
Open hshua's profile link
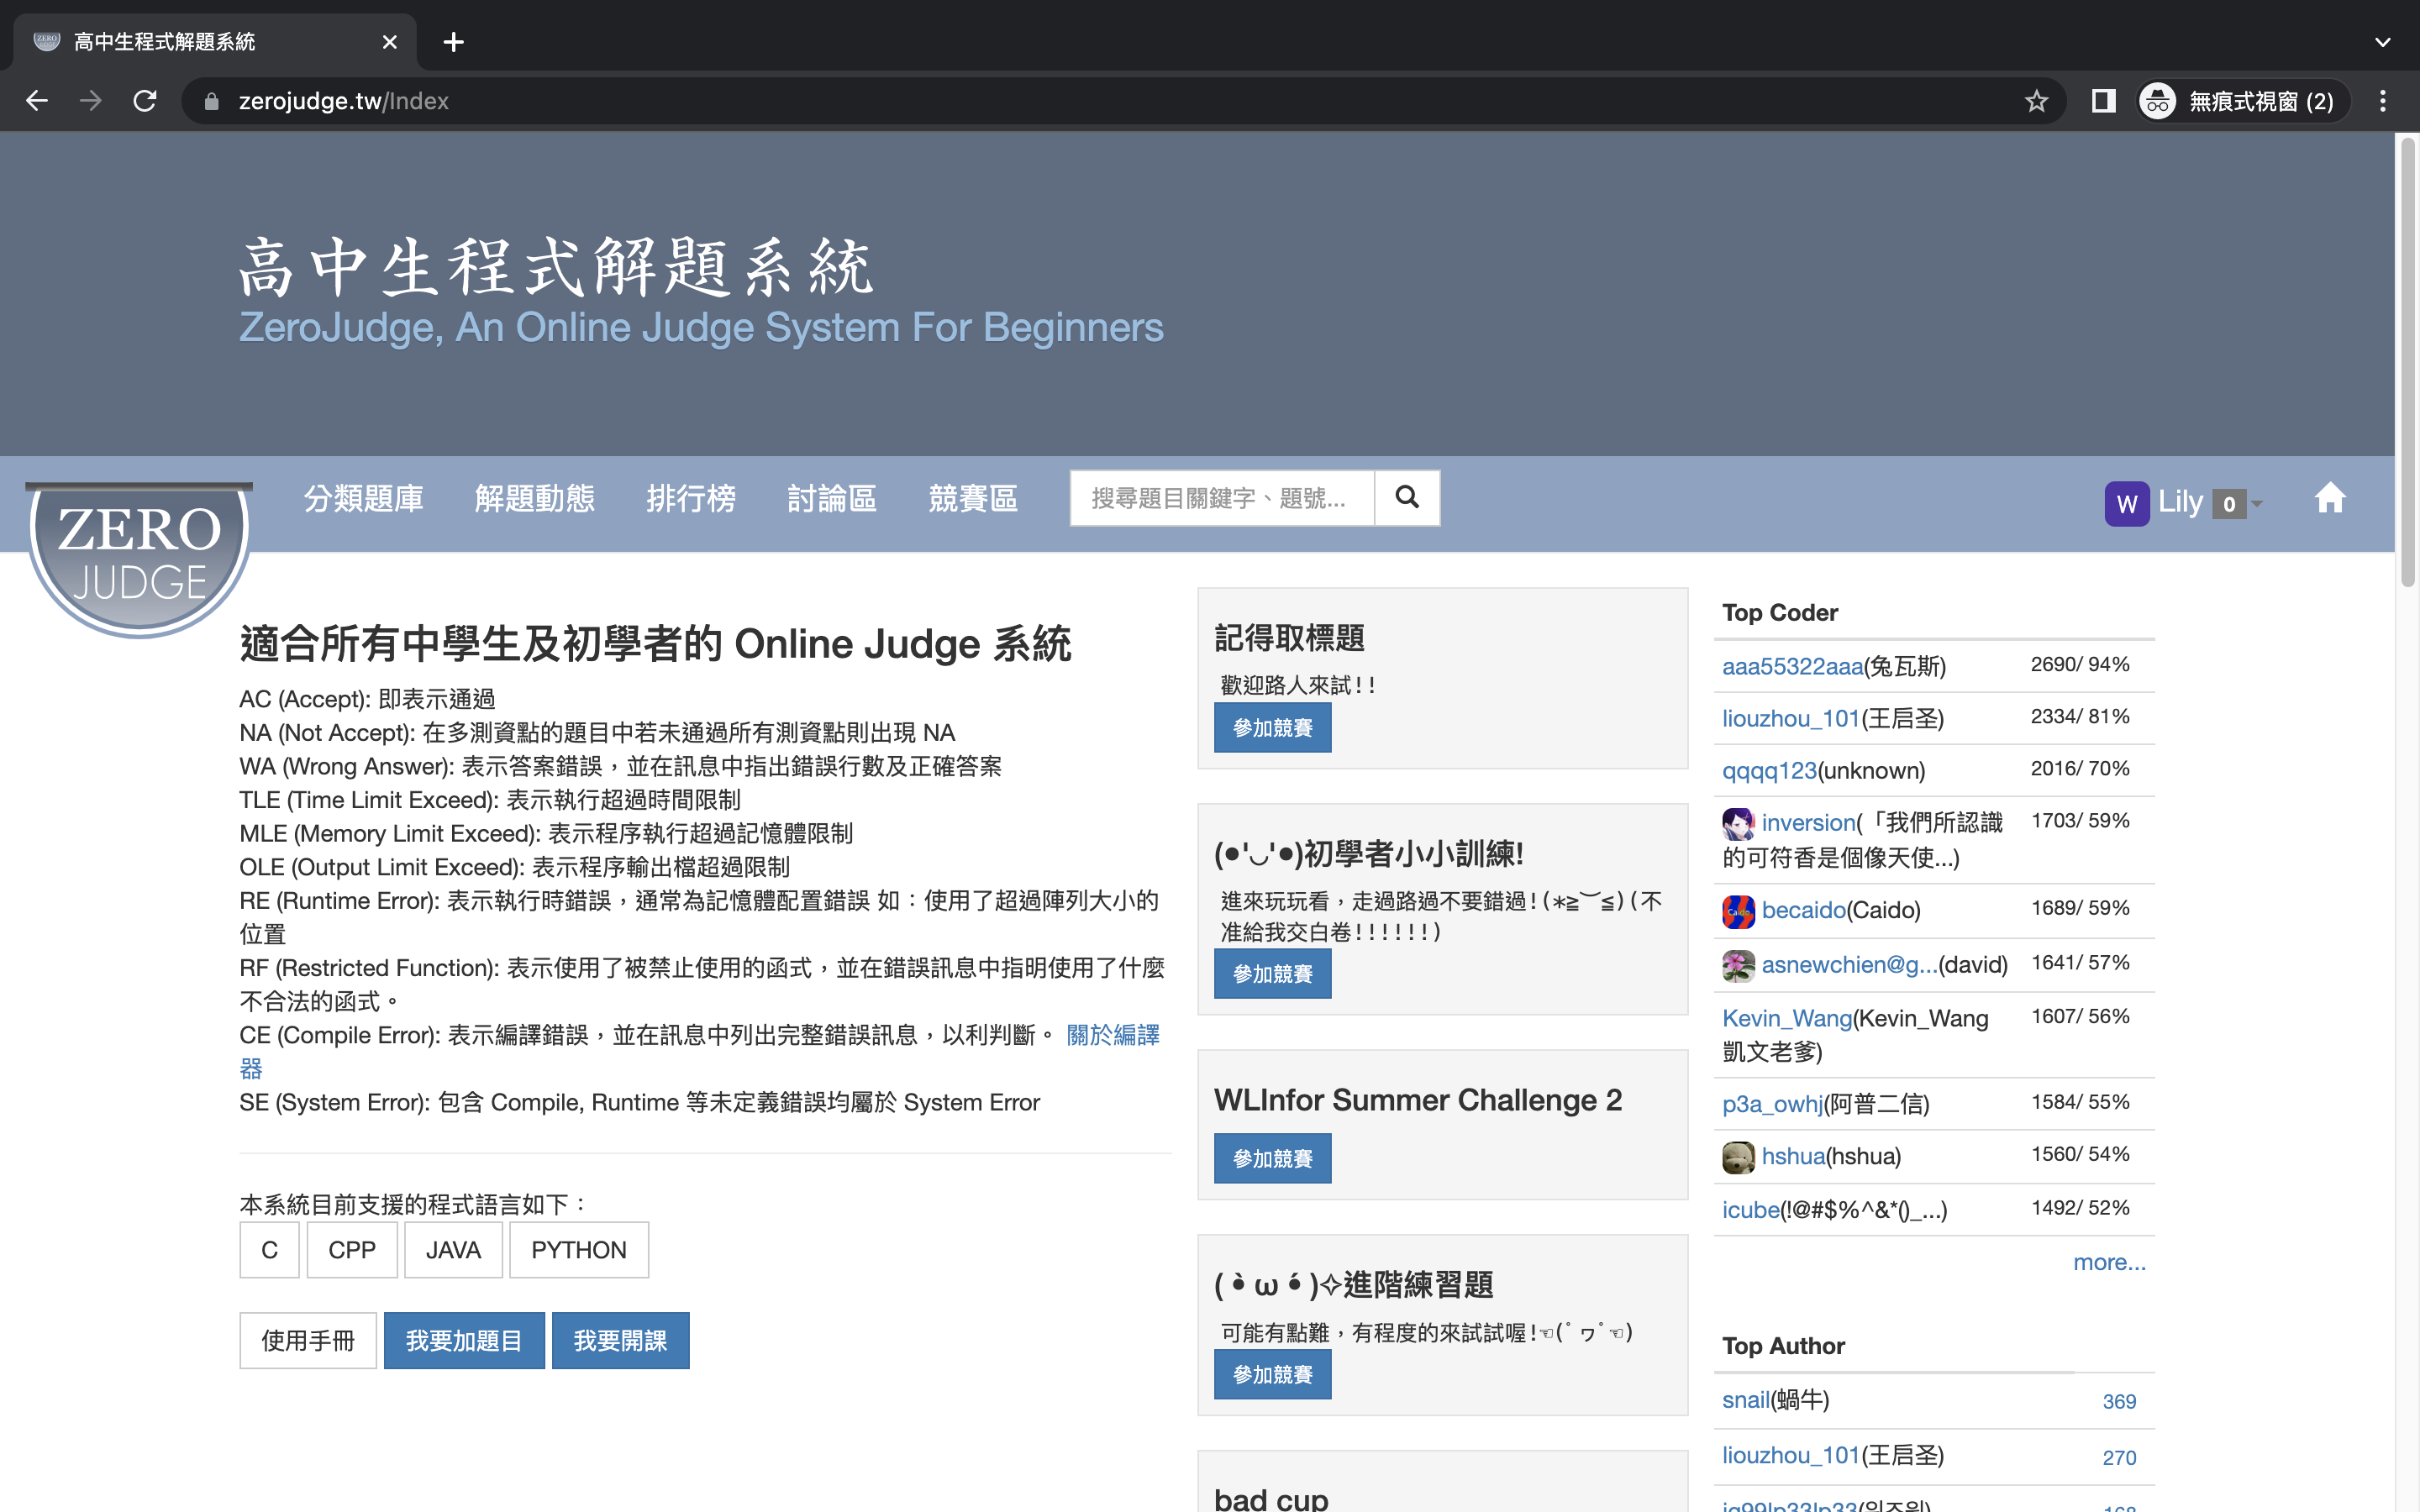pos(1793,1157)
